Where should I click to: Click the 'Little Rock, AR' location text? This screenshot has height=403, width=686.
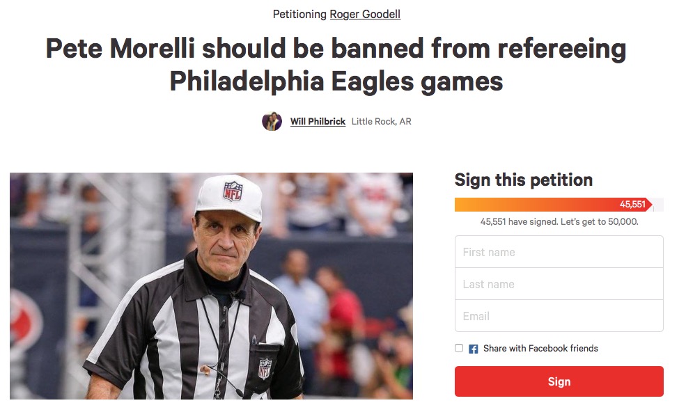point(381,122)
